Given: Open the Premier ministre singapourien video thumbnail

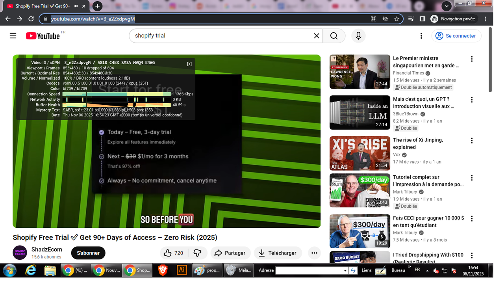Looking at the screenshot, I should point(360,72).
